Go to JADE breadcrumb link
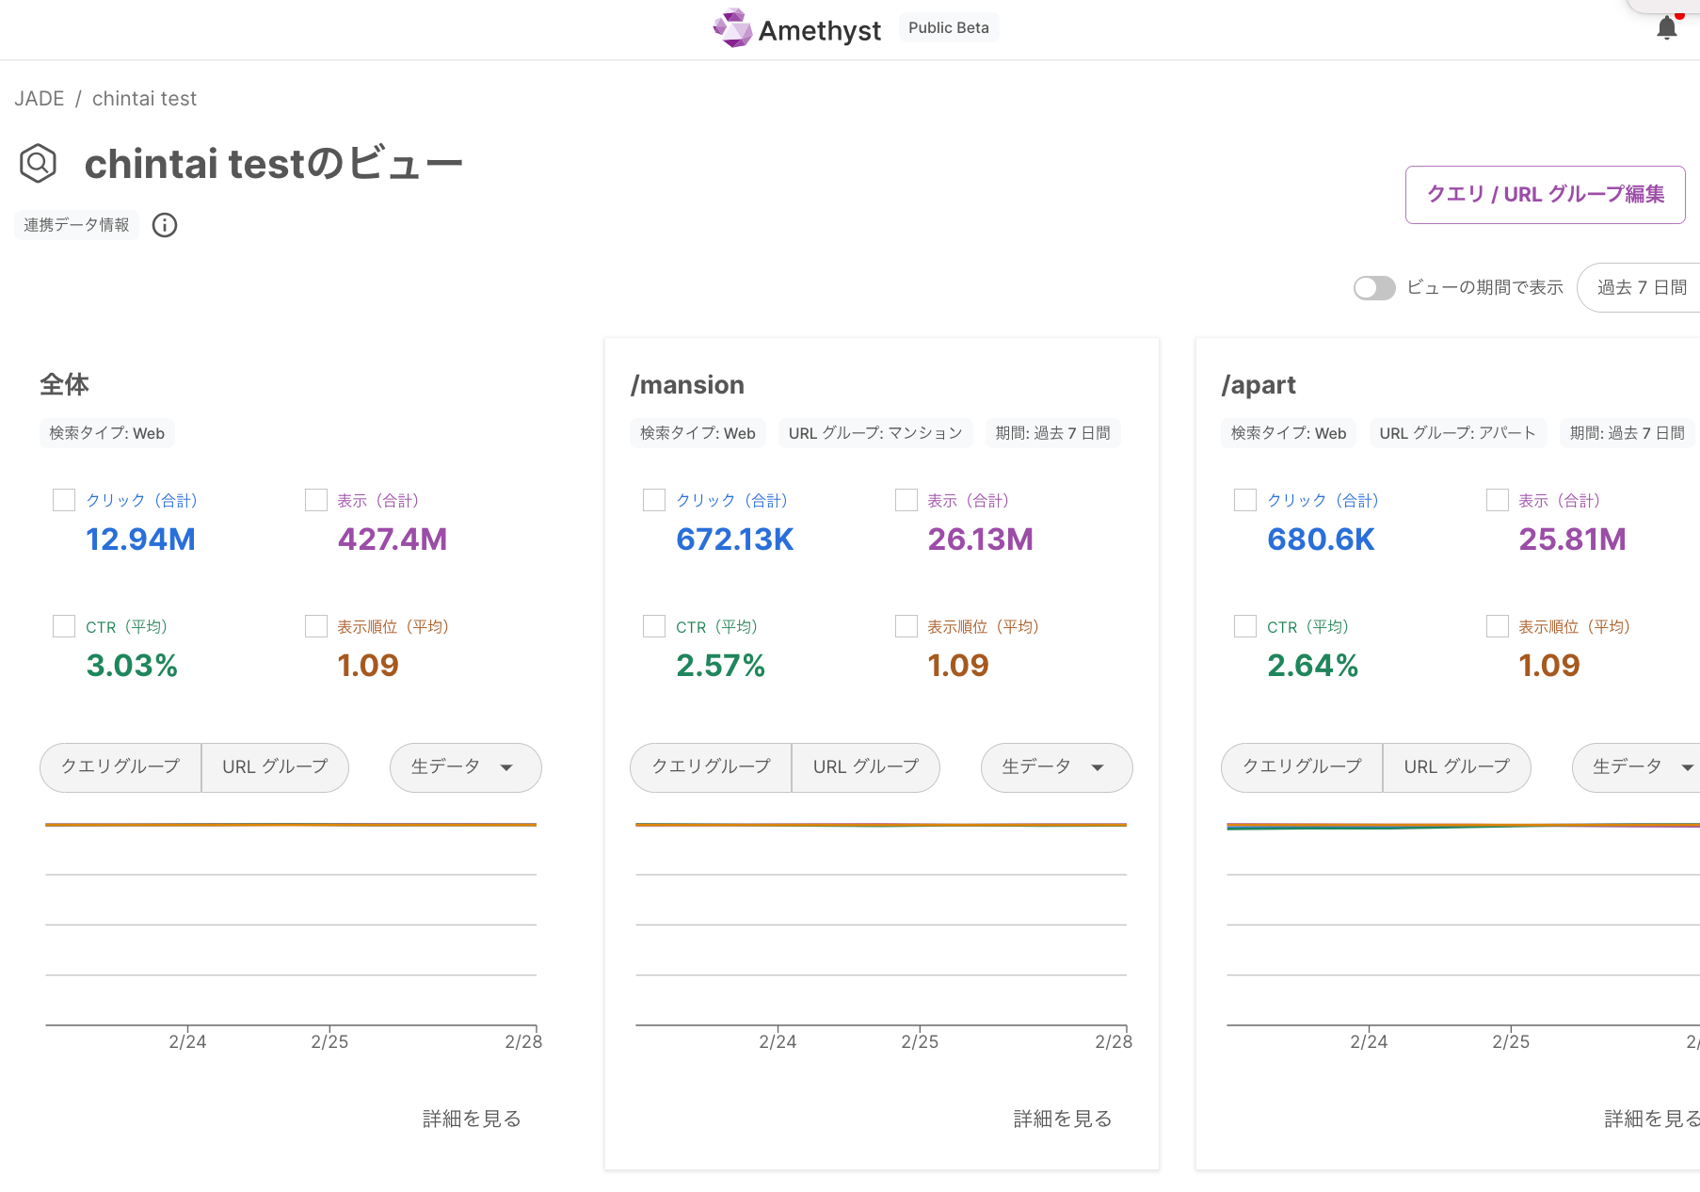This screenshot has height=1192, width=1700. 40,99
